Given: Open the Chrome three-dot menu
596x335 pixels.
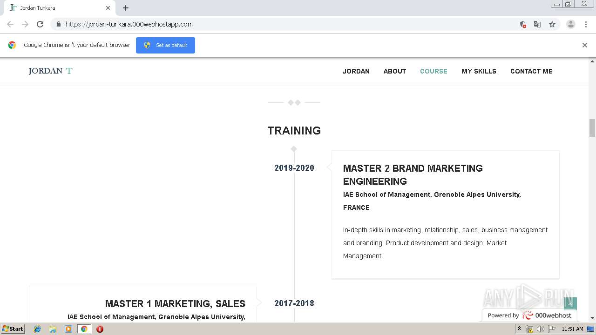Looking at the screenshot, I should (586, 24).
